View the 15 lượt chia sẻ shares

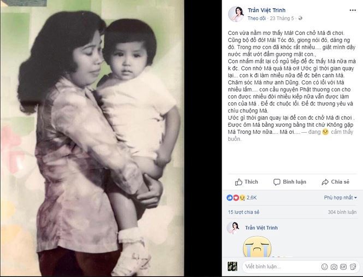pyautogui.click(x=243, y=212)
